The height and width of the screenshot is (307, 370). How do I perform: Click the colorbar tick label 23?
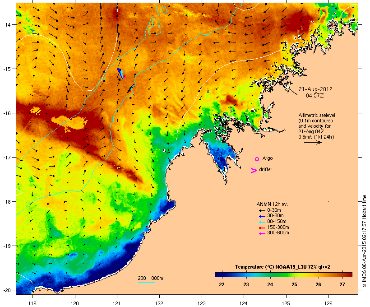point(246,284)
